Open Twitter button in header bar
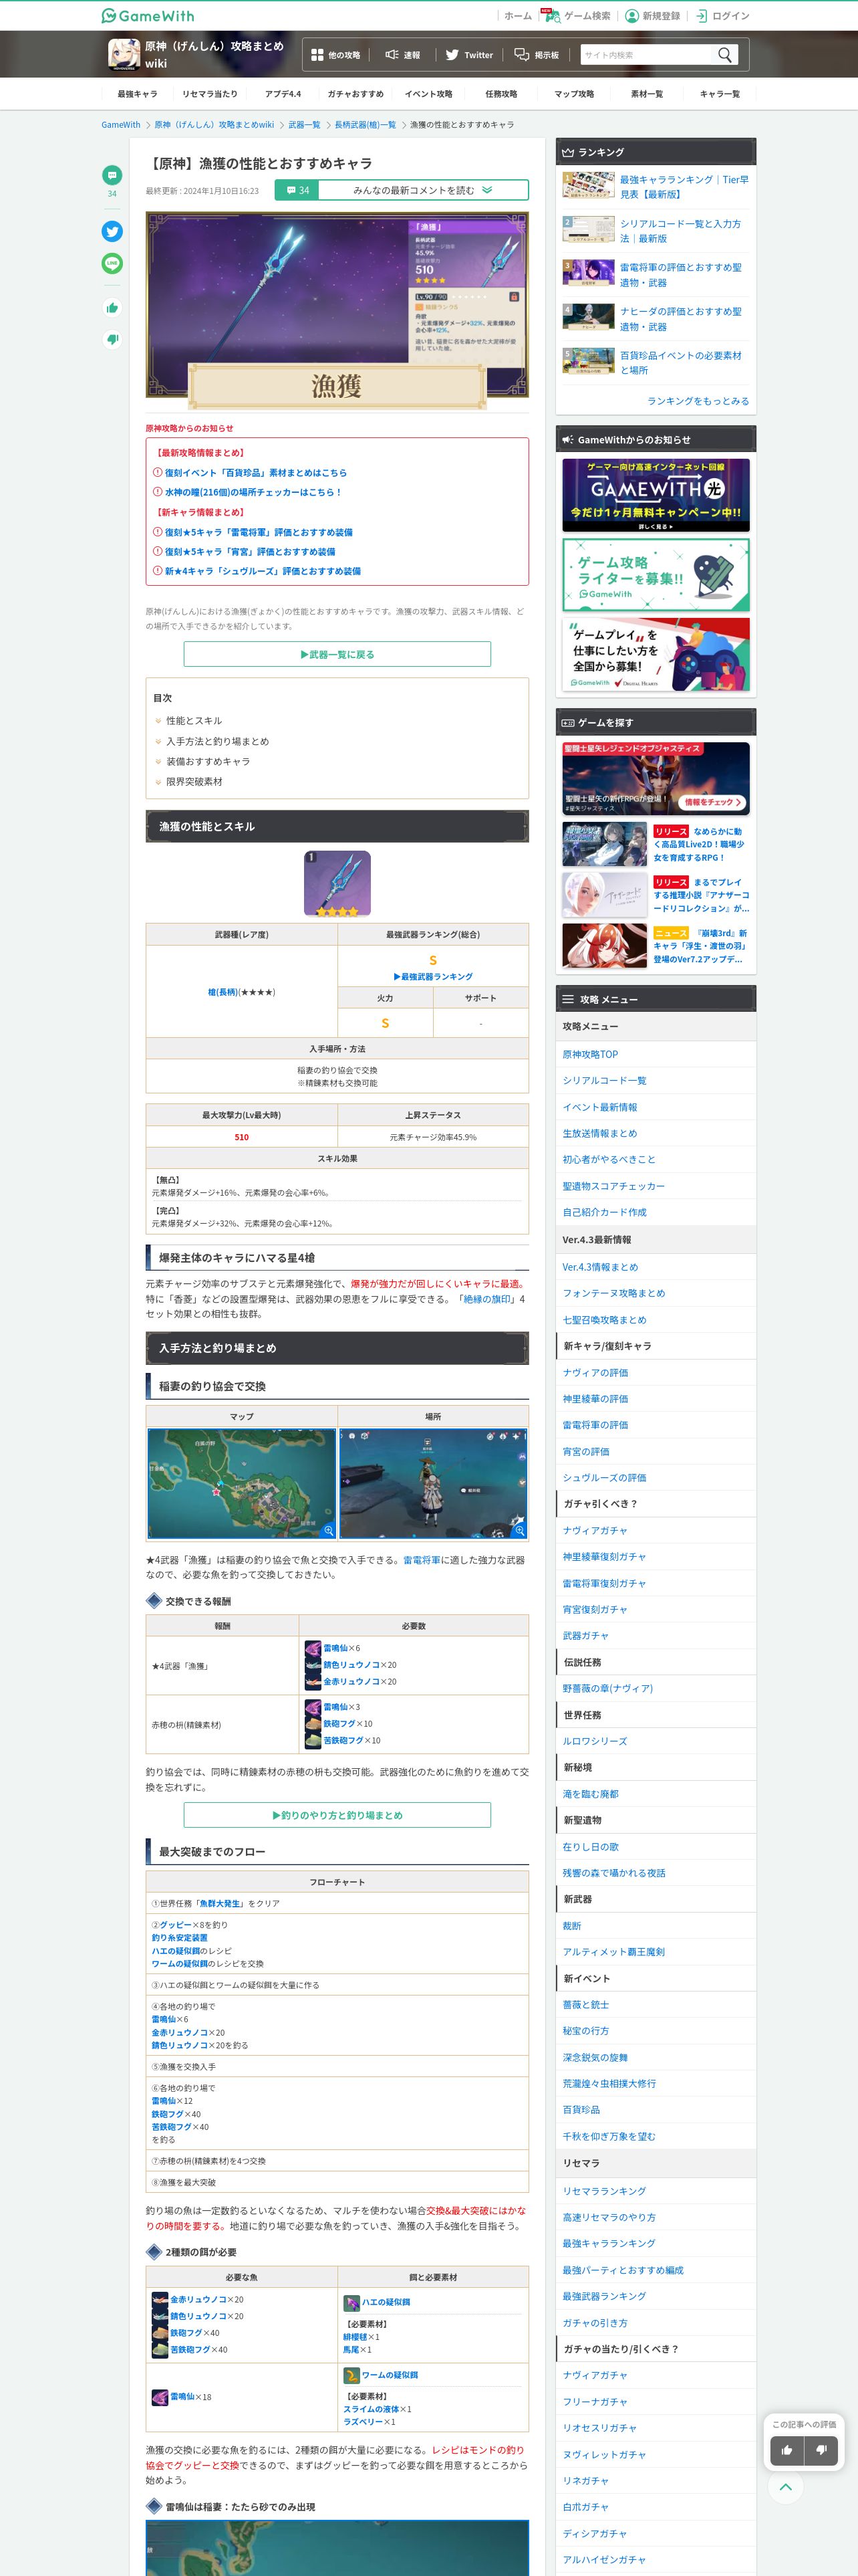The width and height of the screenshot is (858, 2576). [468, 55]
